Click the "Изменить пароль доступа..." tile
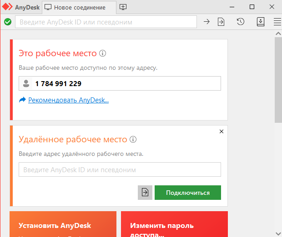The width and height of the screenshot is (282, 237). coord(175,224)
